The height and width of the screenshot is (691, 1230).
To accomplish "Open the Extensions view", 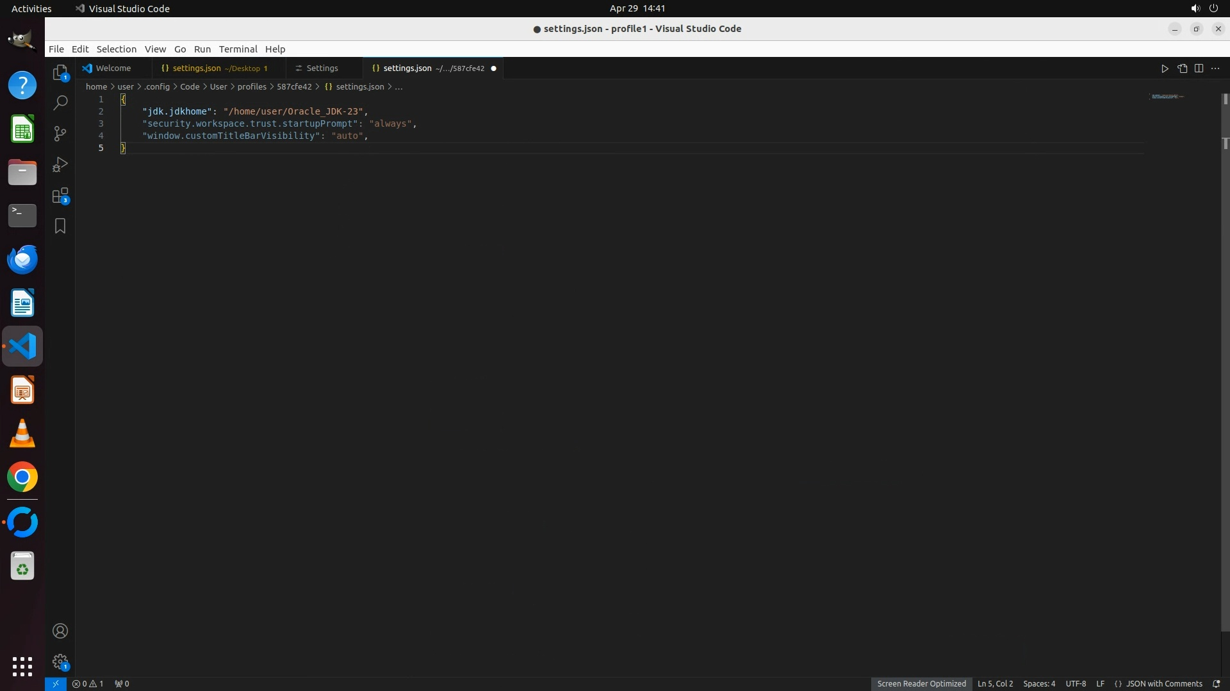I will [x=60, y=196].
